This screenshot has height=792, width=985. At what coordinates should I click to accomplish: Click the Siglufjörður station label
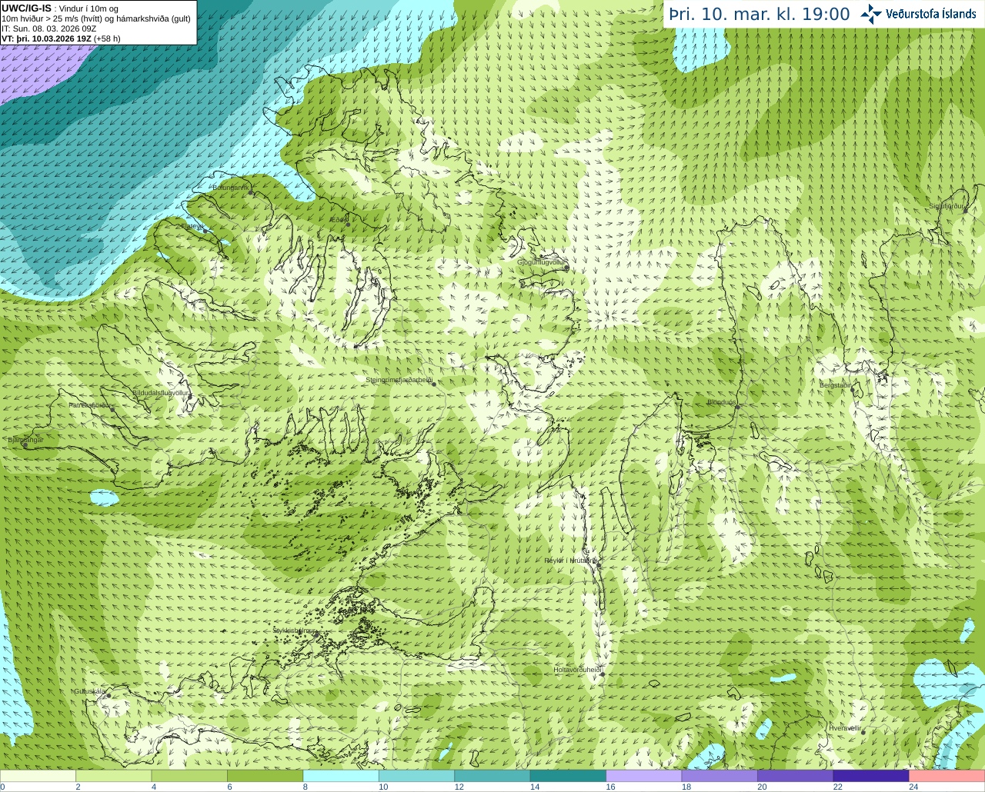(x=947, y=206)
